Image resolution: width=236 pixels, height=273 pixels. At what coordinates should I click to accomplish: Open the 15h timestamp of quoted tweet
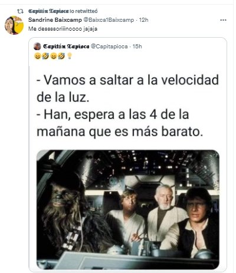pyautogui.click(x=137, y=47)
